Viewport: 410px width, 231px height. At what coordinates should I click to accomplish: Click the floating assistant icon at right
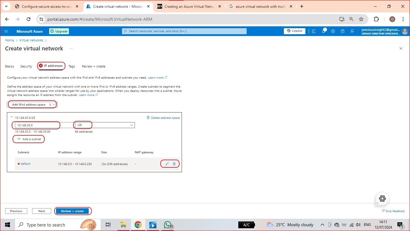click(x=382, y=199)
